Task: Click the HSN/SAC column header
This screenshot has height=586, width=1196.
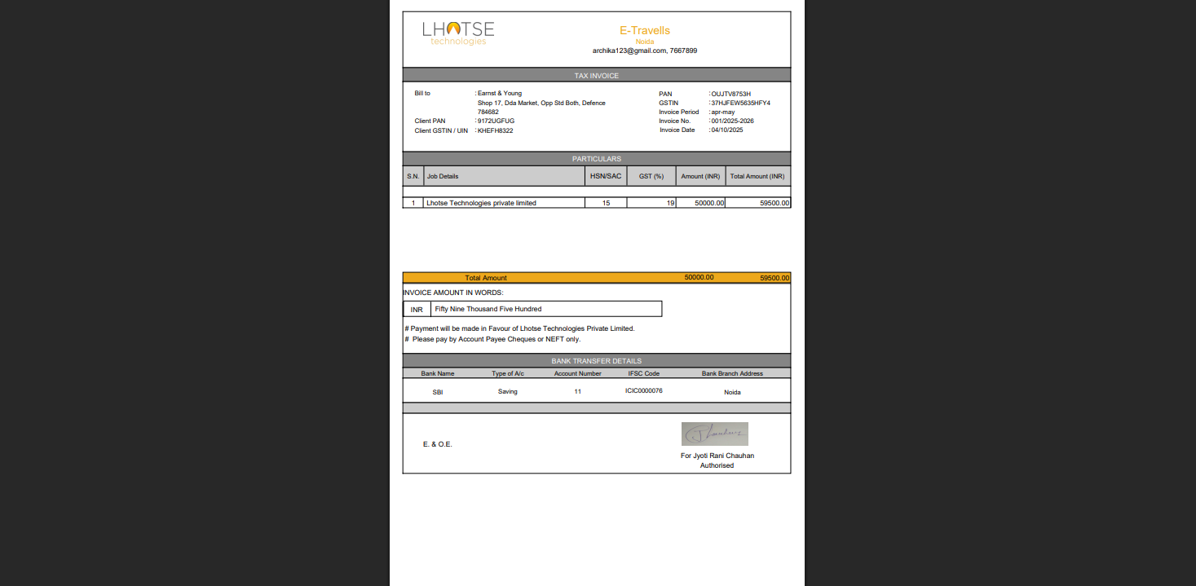Action: (606, 176)
